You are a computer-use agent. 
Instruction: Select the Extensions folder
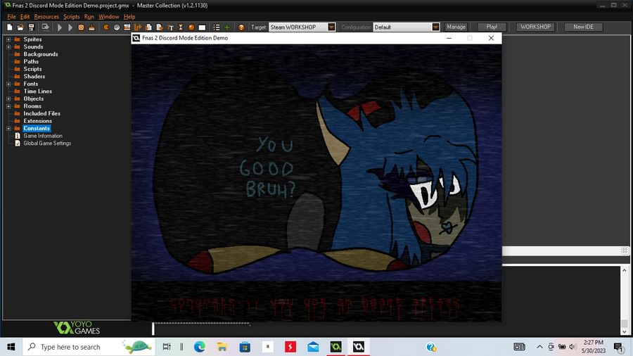click(x=37, y=121)
